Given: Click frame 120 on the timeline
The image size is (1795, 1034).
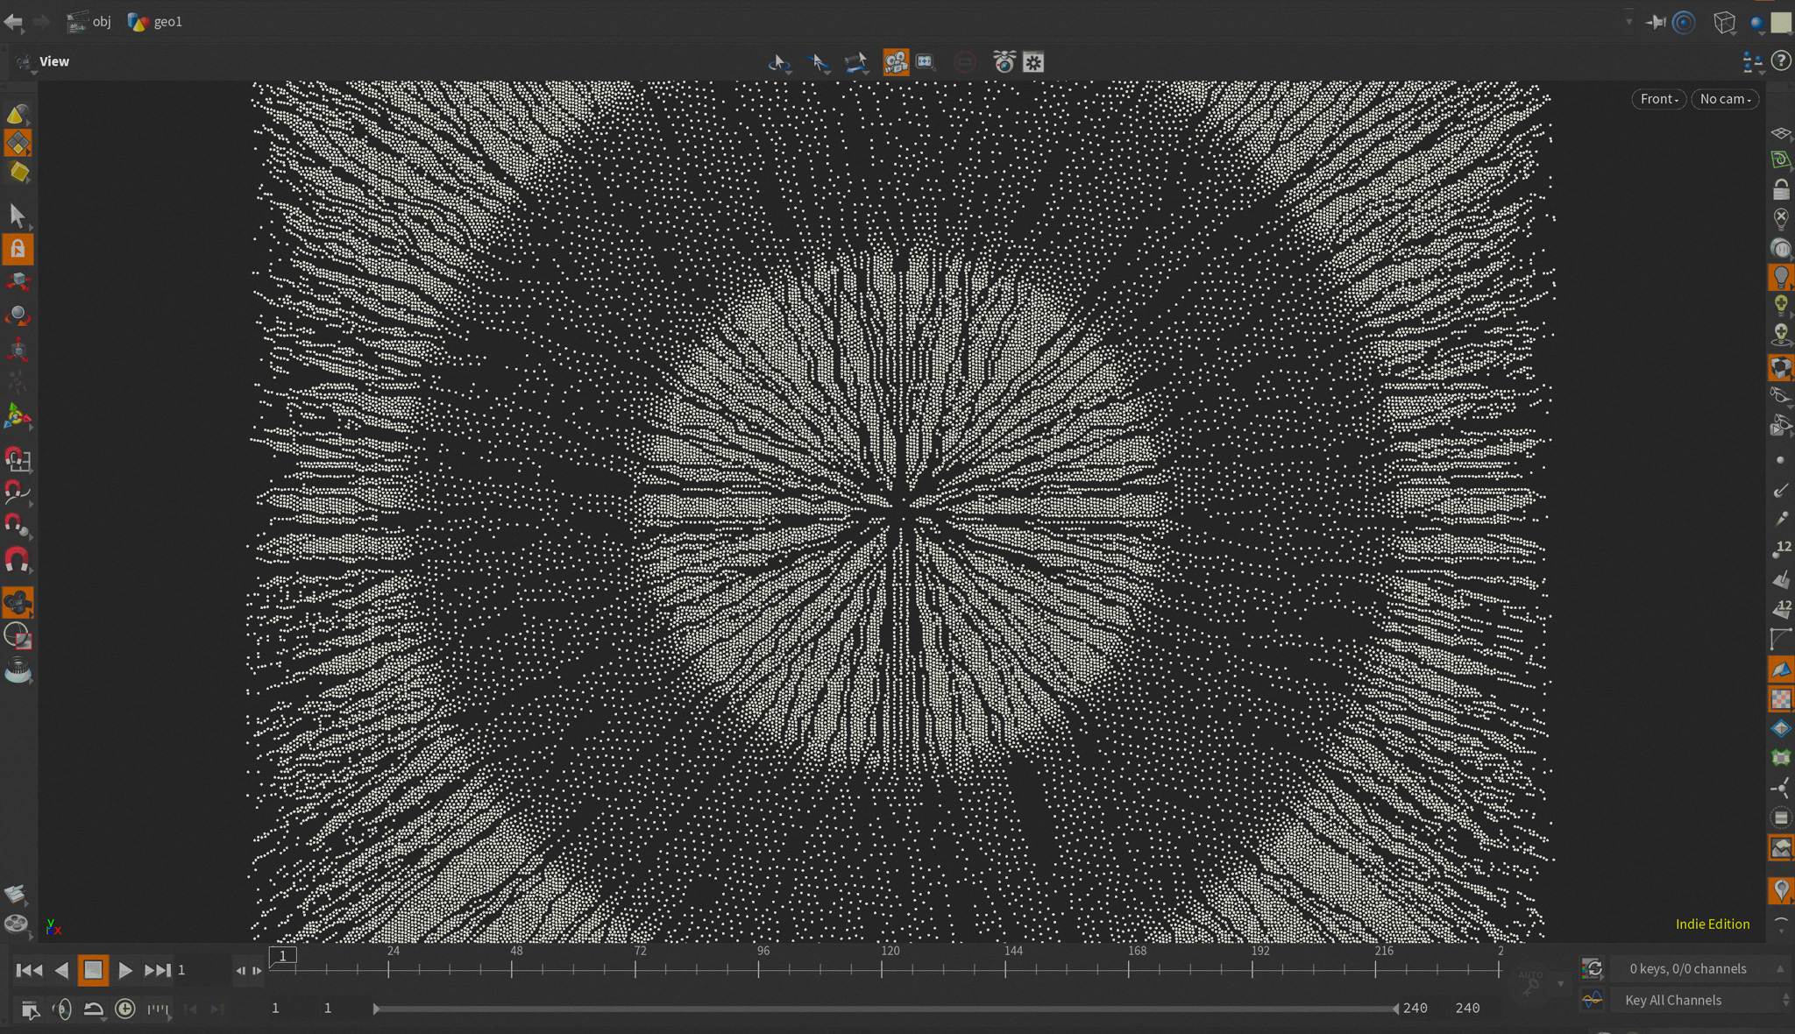Looking at the screenshot, I should click(883, 968).
